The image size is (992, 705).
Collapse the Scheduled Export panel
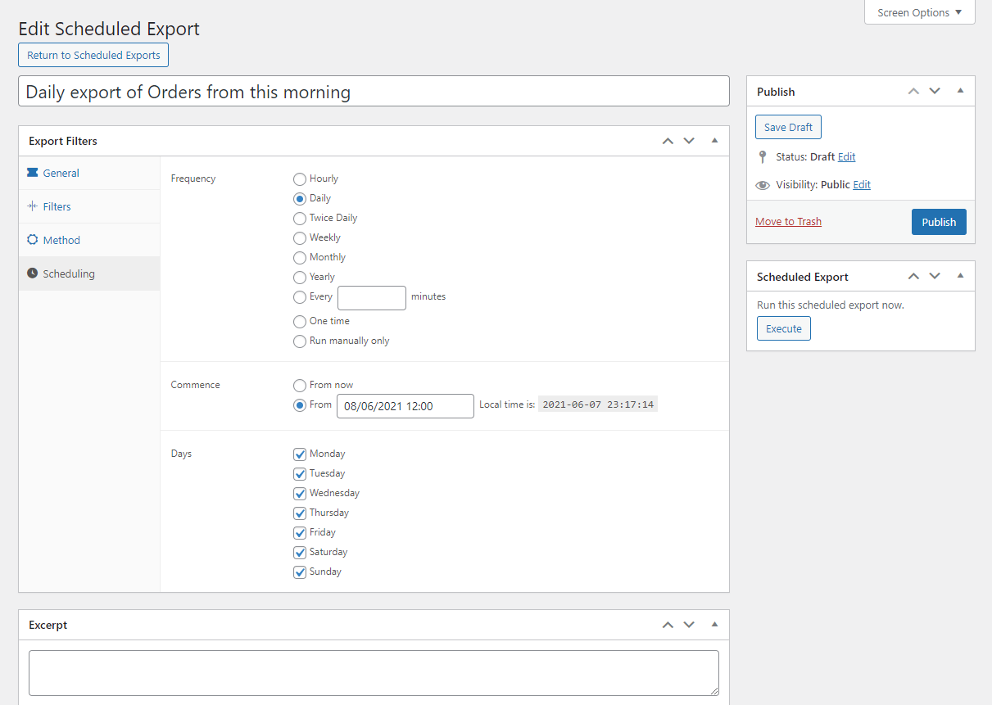960,276
